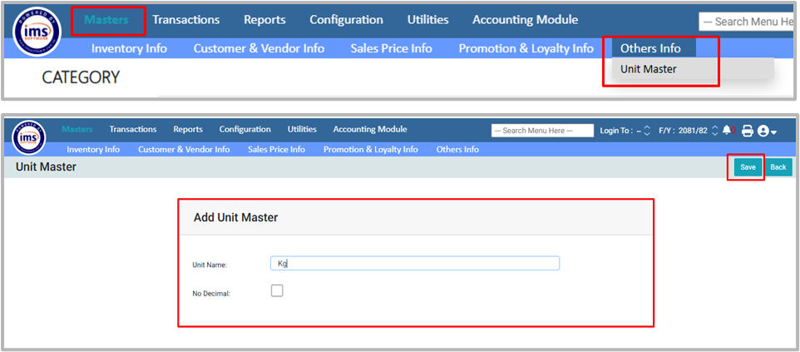Viewport: 800px width, 352px height.
Task: Open Accounting Module in top menu bar
Action: point(525,20)
